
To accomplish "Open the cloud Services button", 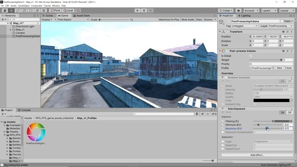I will [238, 11].
